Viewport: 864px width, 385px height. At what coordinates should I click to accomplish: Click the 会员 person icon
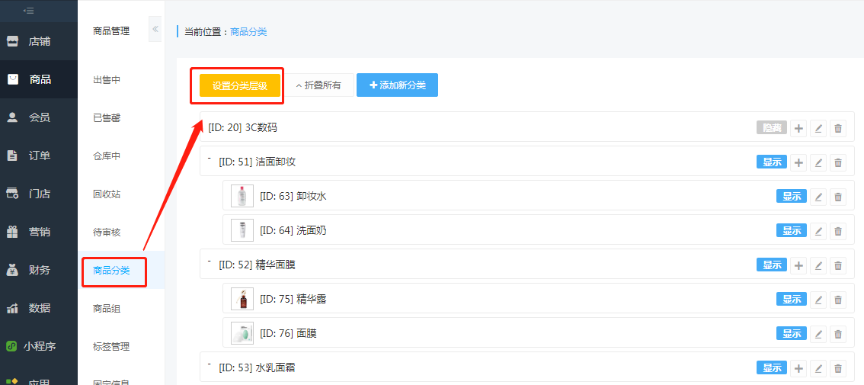click(12, 117)
